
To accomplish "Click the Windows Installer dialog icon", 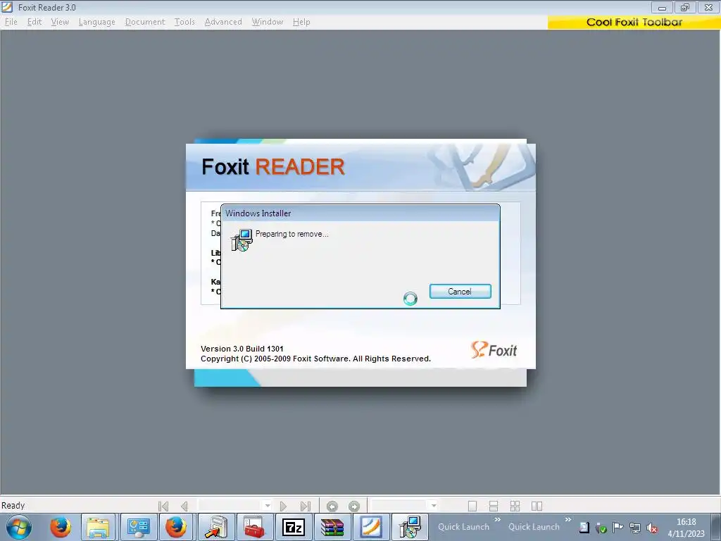I will point(242,240).
